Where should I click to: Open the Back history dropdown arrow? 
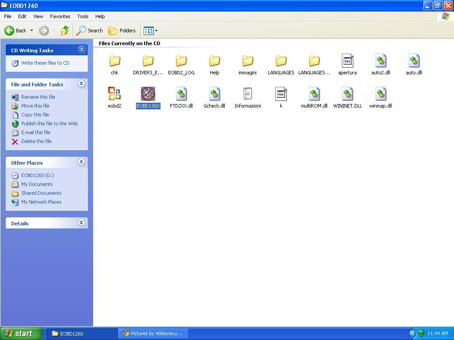[x=31, y=31]
